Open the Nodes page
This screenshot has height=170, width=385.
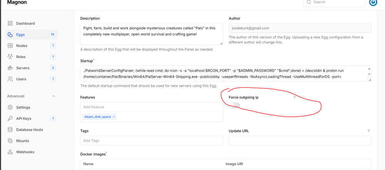(32, 46)
